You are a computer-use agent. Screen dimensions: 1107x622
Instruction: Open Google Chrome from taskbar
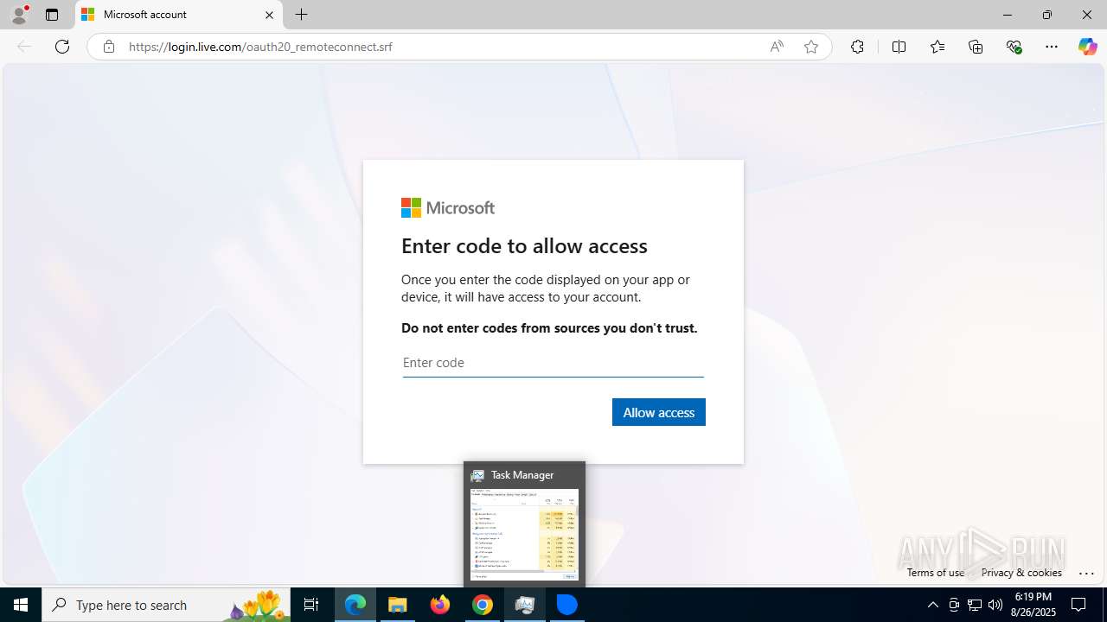tap(483, 605)
